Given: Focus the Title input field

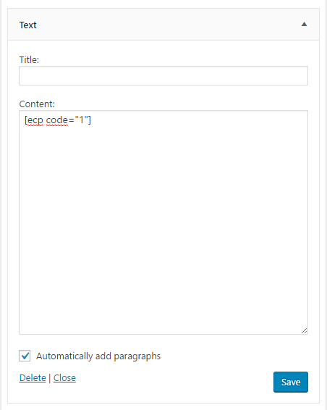Looking at the screenshot, I should click(163, 76).
